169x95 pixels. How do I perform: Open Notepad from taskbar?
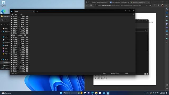(x=108, y=93)
